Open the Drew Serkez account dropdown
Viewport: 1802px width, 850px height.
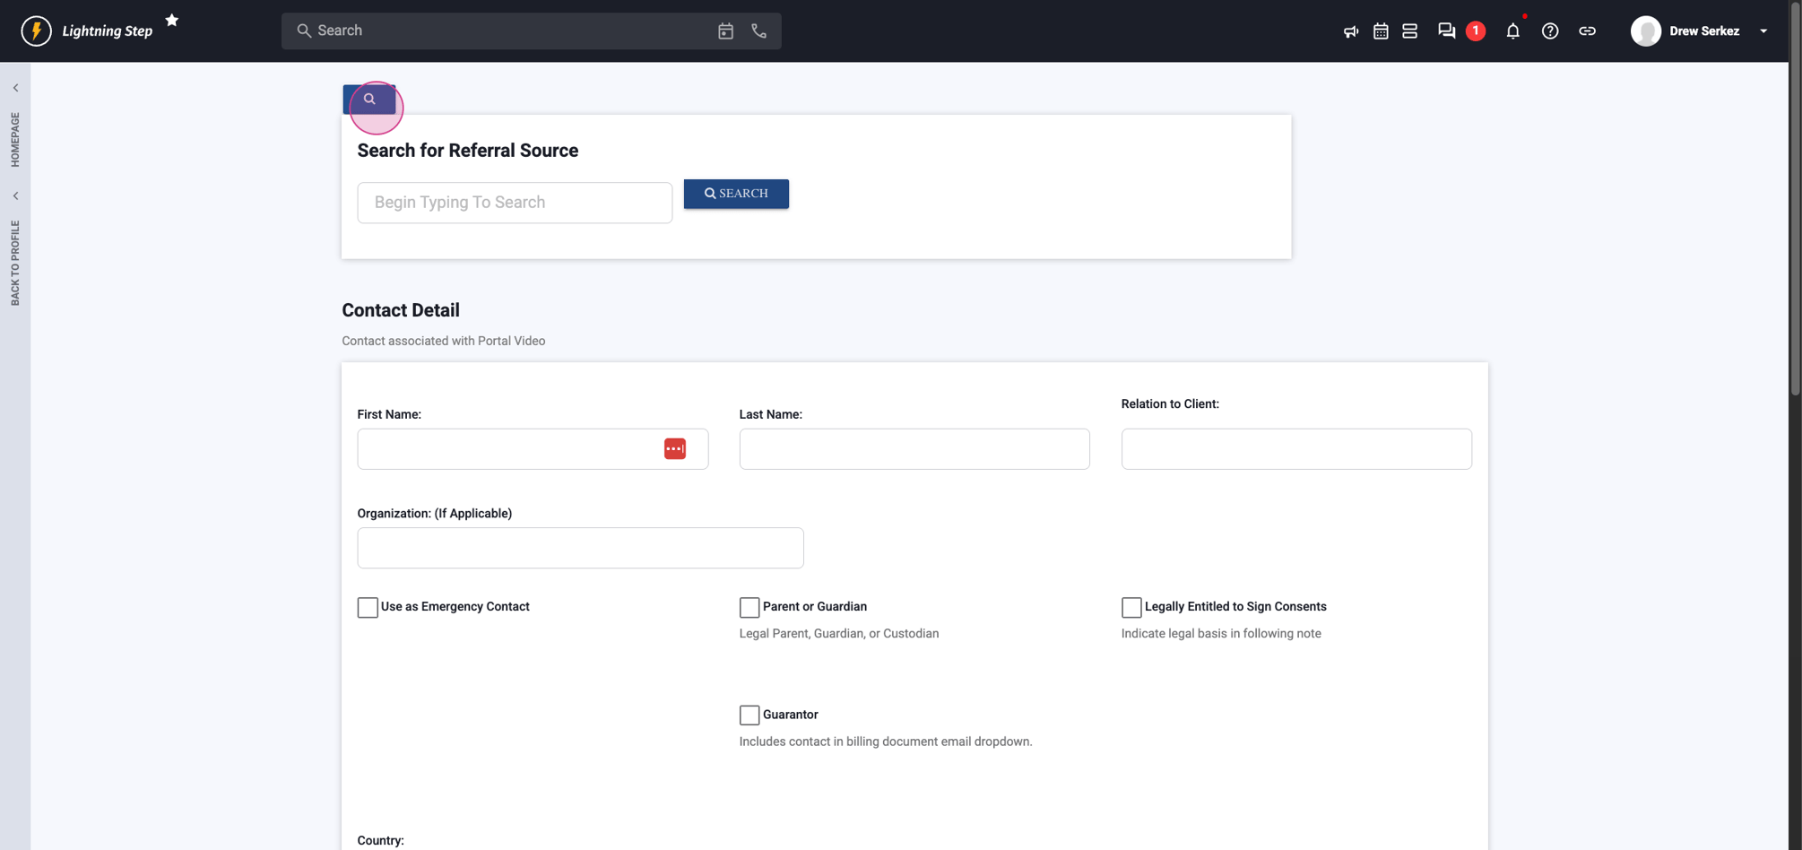click(x=1763, y=30)
